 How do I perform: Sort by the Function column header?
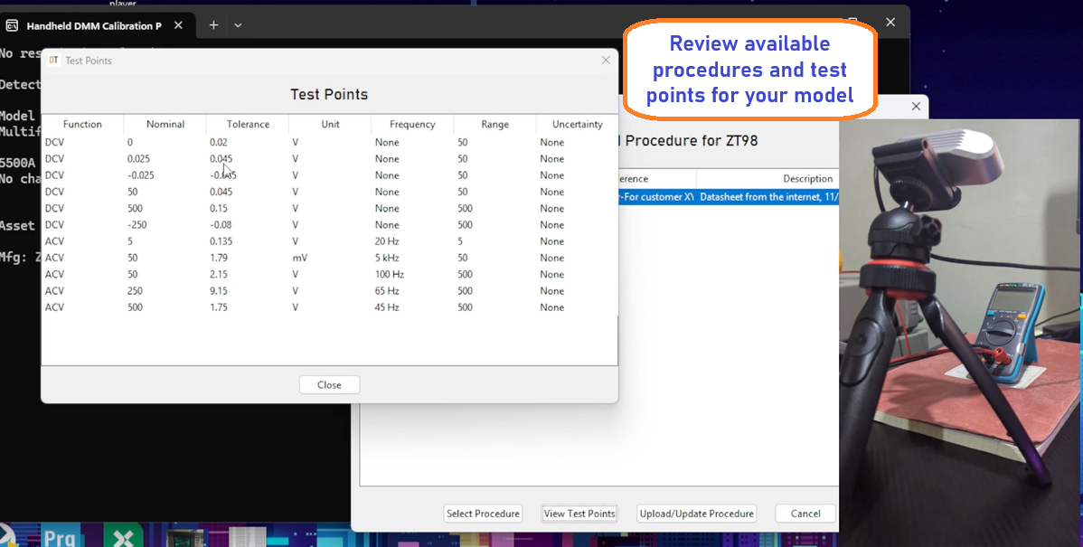point(82,125)
